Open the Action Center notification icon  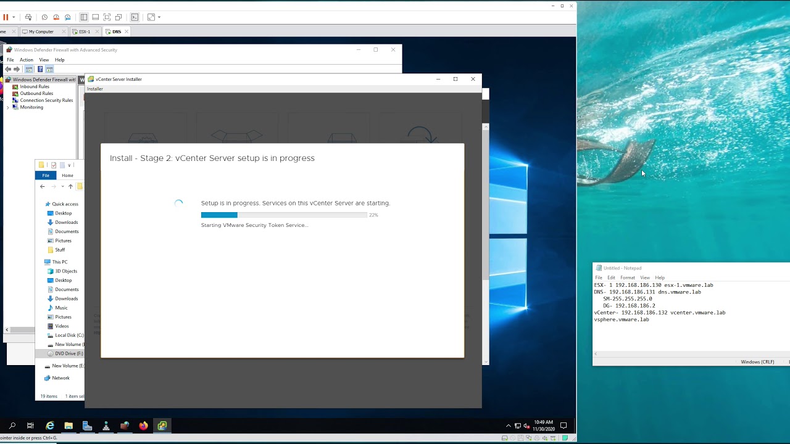tap(563, 425)
